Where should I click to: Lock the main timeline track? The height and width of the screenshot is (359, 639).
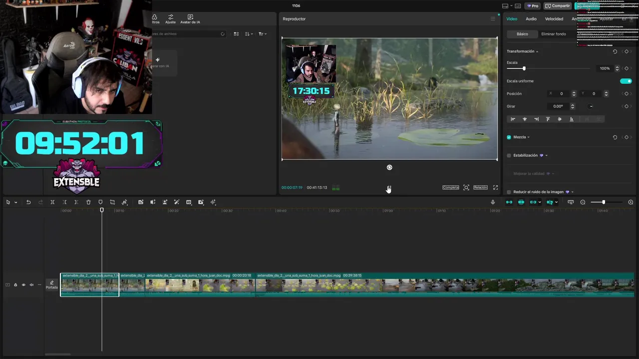[15, 285]
